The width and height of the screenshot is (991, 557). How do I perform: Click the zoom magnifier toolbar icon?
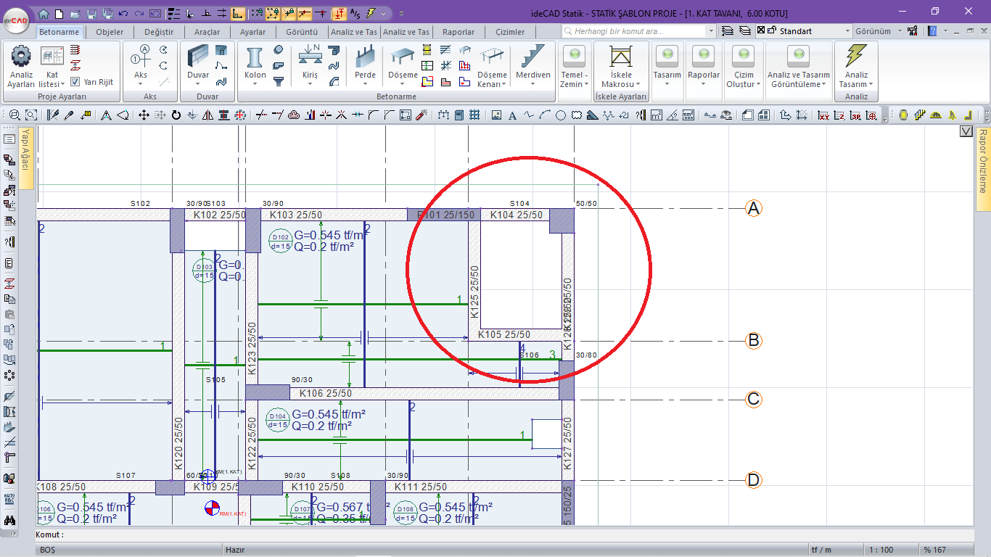tap(14, 115)
